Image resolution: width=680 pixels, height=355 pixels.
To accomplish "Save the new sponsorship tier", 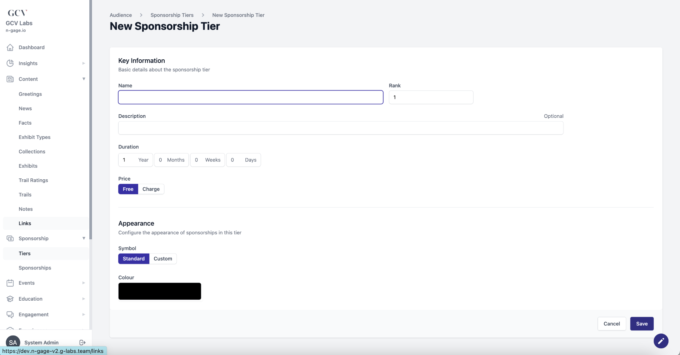I will (x=641, y=324).
